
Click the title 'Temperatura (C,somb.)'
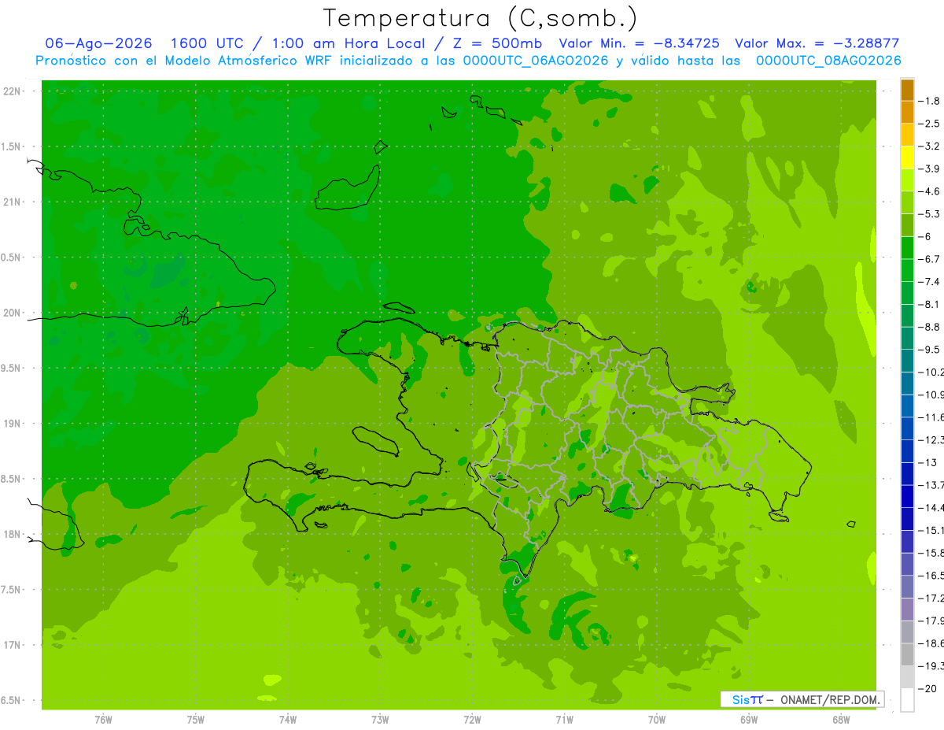479,18
